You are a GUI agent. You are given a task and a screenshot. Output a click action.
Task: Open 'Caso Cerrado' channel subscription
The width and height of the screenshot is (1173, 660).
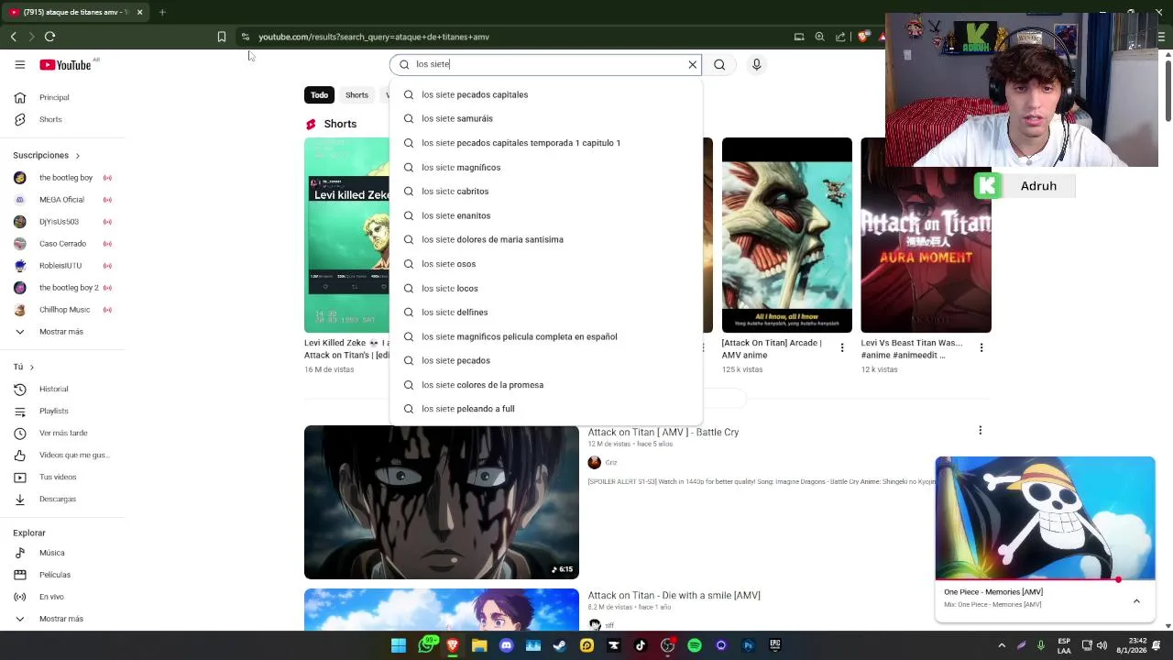(x=62, y=244)
